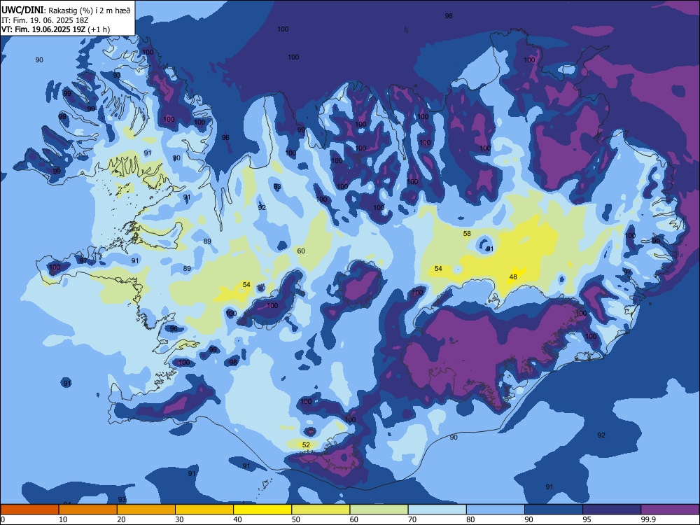Click the 60–70 pale green legend swatch
Screen dimensions: 700x525
pyautogui.click(x=379, y=510)
